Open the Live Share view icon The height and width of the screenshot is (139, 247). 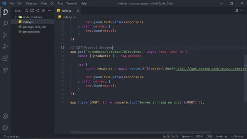pyautogui.click(x=5, y=70)
